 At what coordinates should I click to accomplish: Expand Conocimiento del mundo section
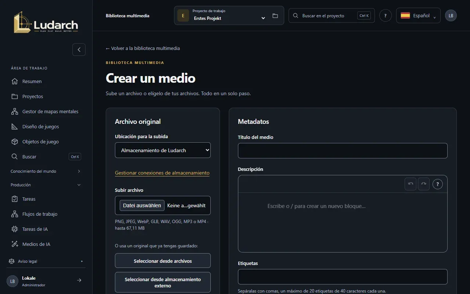tap(46, 171)
